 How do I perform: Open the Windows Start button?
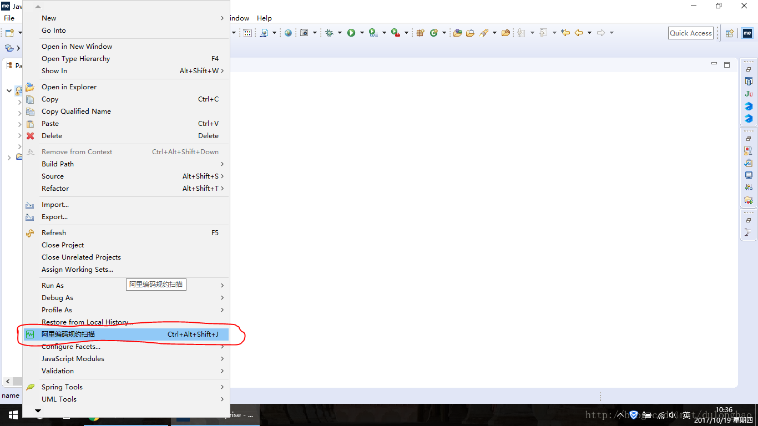tap(13, 415)
